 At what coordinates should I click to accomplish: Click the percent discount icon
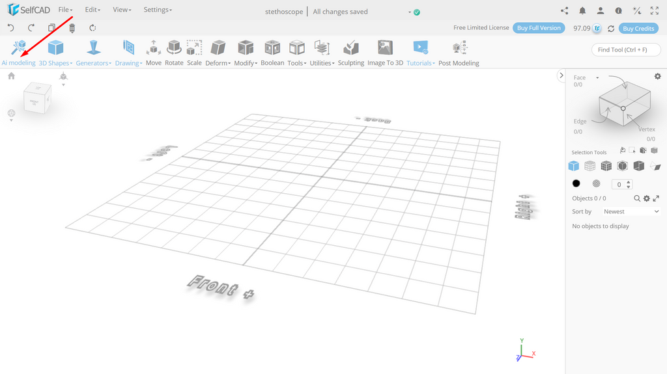[637, 11]
